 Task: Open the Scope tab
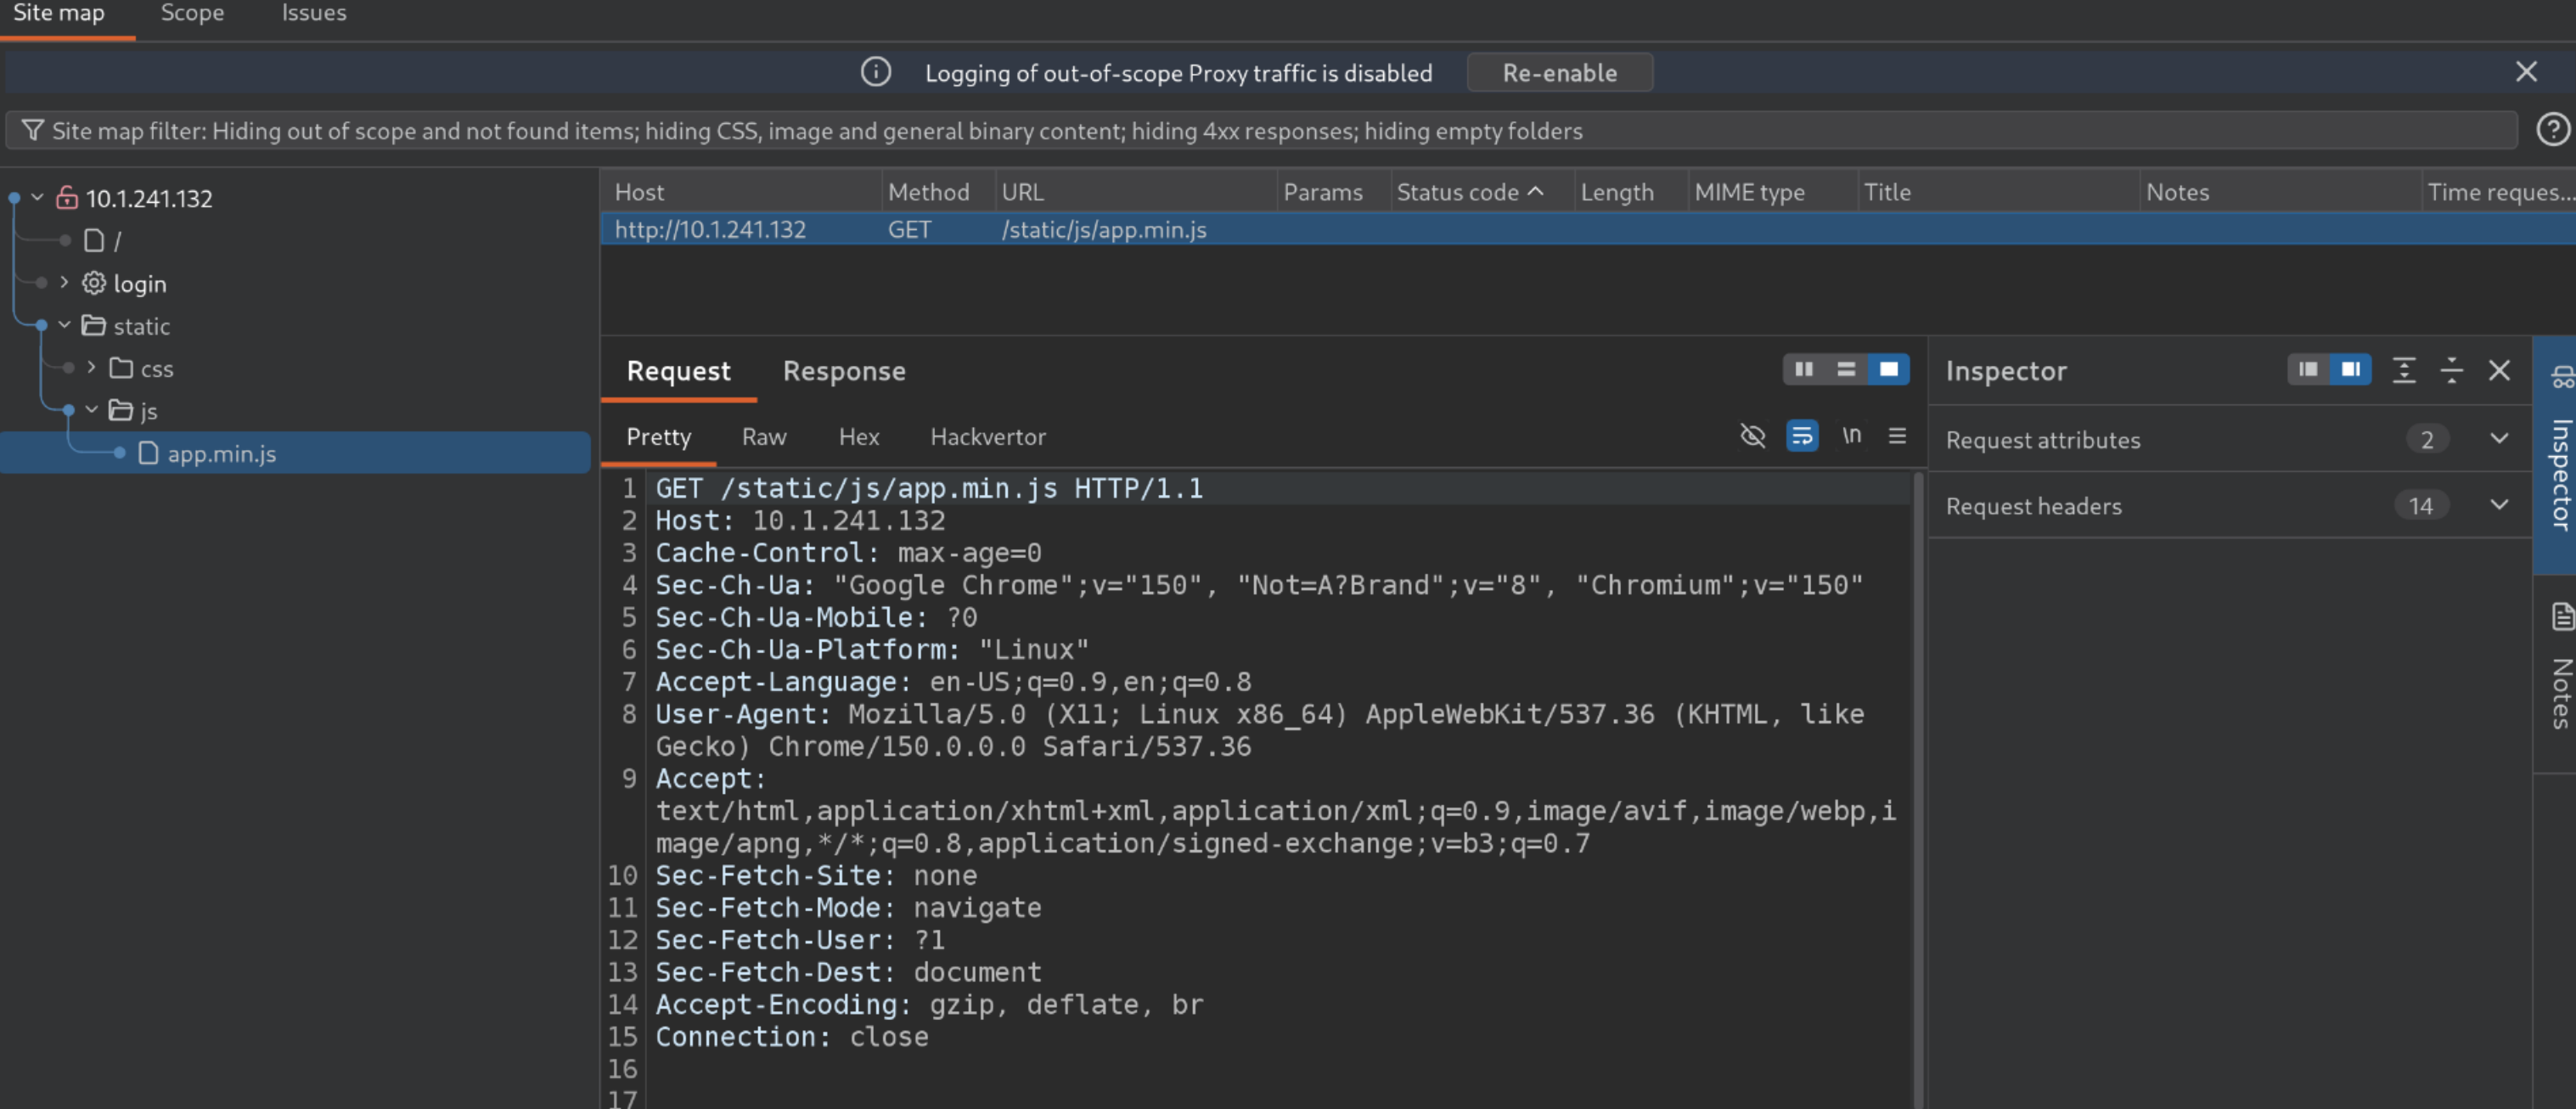click(192, 13)
